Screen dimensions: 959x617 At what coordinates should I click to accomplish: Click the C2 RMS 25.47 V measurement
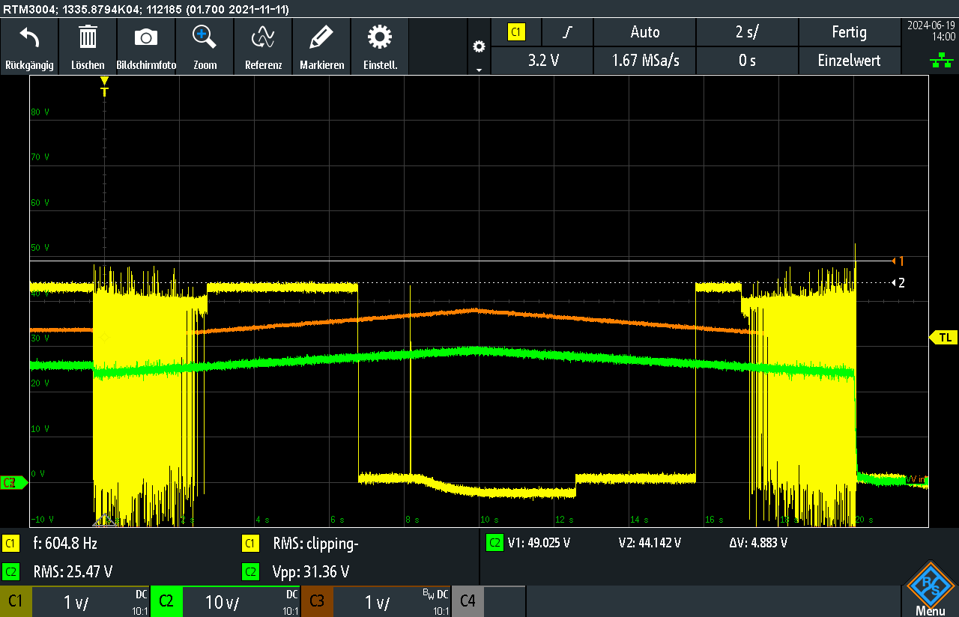pos(73,572)
